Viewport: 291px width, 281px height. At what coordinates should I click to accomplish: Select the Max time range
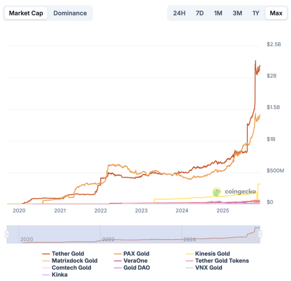click(276, 13)
